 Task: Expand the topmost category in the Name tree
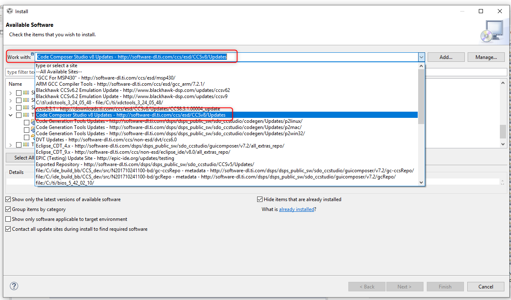10,93
